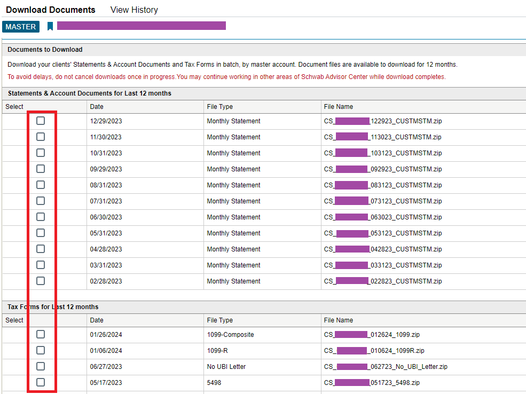
Task: Open the 012624_1099.zip file link
Action: (372, 335)
